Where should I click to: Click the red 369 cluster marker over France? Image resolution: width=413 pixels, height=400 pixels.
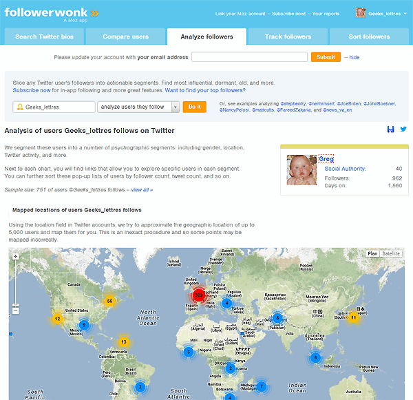pyautogui.click(x=199, y=295)
